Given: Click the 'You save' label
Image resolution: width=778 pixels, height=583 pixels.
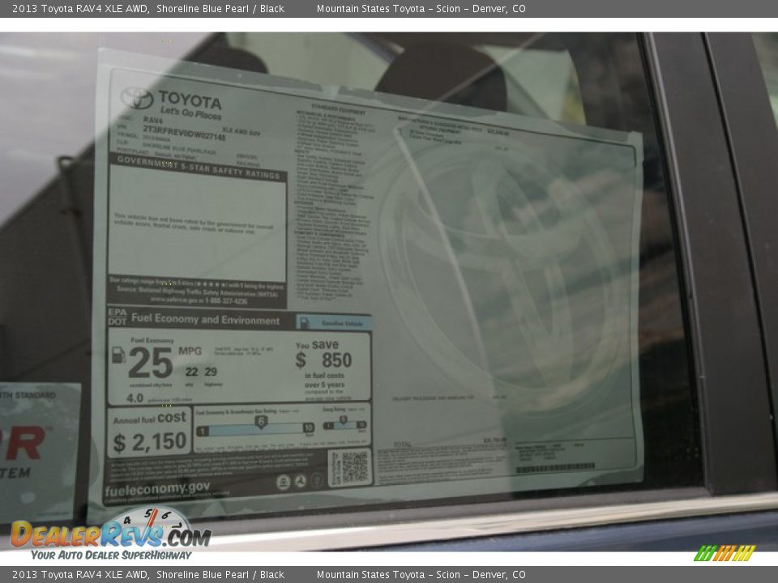Looking at the screenshot, I should coord(317,345).
